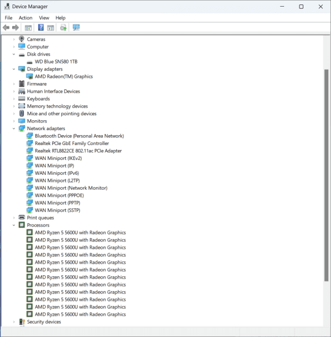Click the Memory technology devices icon
The width and height of the screenshot is (331, 337).
(22, 106)
